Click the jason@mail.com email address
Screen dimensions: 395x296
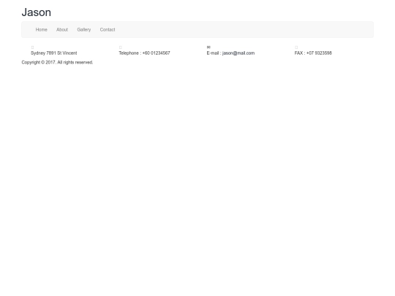point(238,53)
